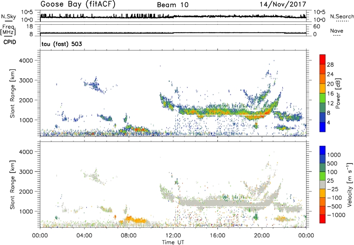354x245 pixels.
Task: Click the "Goose Bay (fitACF)" plot title
Action: tap(78, 4)
